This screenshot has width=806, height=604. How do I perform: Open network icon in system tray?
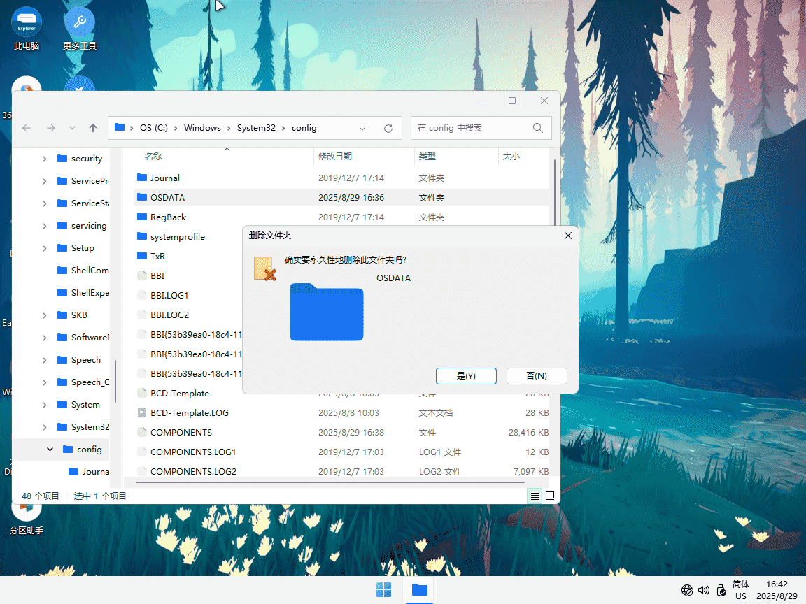click(687, 590)
